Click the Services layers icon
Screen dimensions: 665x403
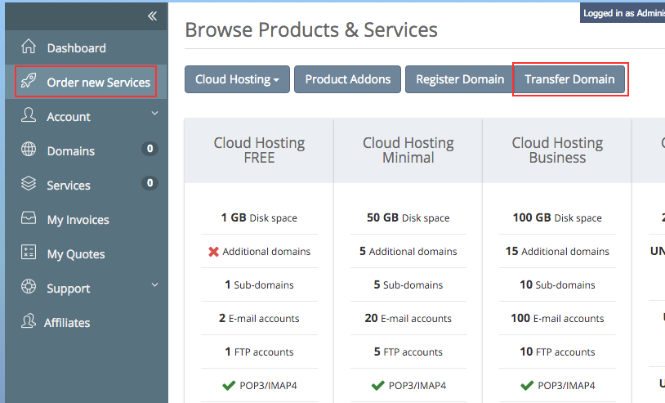coord(29,185)
